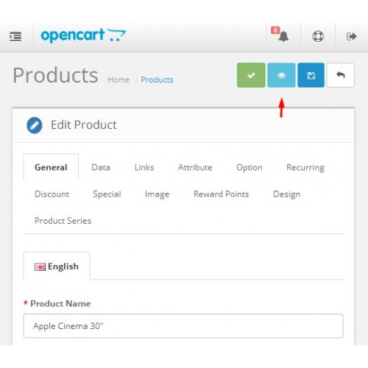Image resolution: width=368 pixels, height=368 pixels.
Task: Switch to the Product Series tab
Action: [63, 221]
